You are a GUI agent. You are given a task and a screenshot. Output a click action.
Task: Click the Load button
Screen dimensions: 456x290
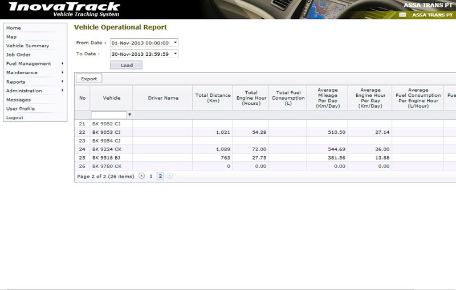point(126,65)
